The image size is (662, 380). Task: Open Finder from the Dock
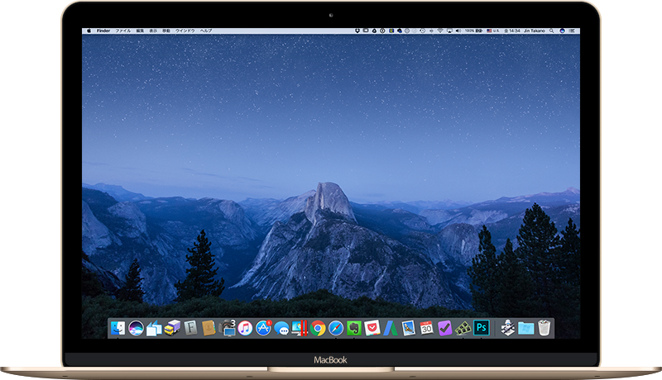click(x=118, y=328)
